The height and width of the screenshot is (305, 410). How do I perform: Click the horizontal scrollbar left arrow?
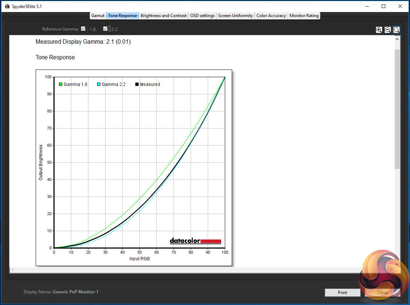tap(12, 270)
